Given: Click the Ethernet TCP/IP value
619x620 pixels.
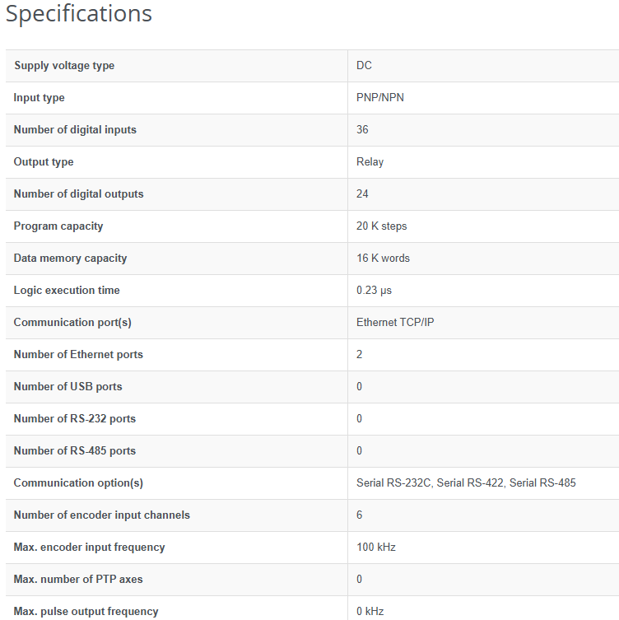Looking at the screenshot, I should coord(395,323).
